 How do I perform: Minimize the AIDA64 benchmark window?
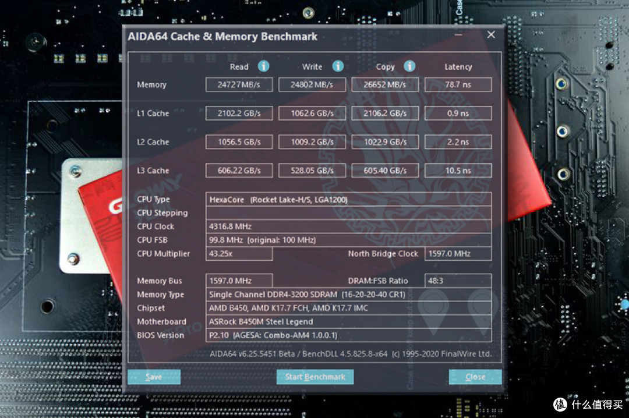tap(458, 35)
